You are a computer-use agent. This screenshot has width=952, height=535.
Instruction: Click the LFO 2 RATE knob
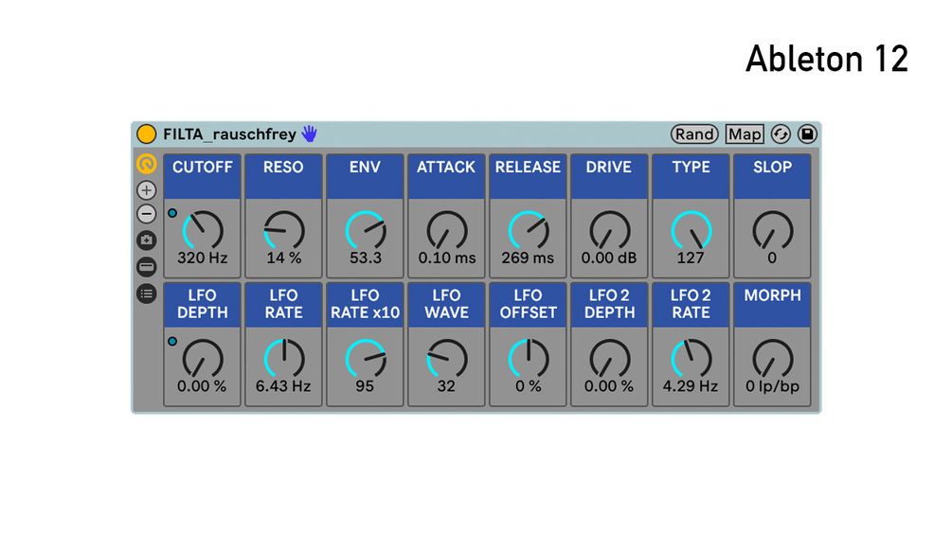click(691, 359)
